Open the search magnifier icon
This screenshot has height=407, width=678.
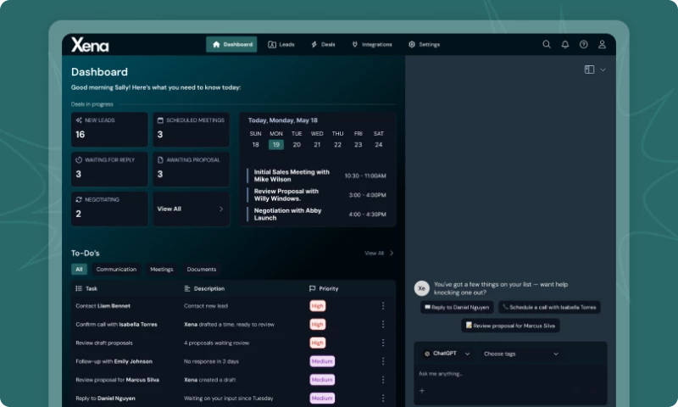547,44
